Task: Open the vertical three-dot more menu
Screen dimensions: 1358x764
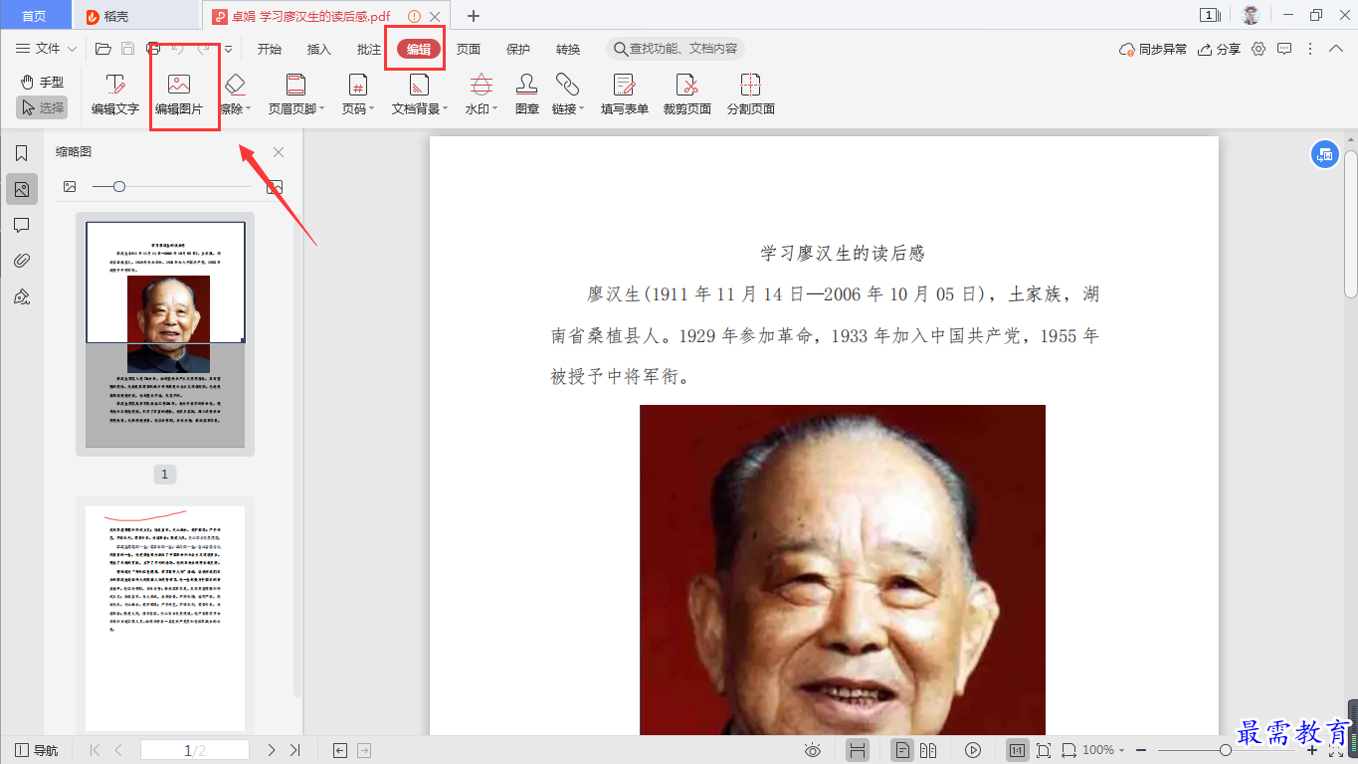Action: point(1310,49)
